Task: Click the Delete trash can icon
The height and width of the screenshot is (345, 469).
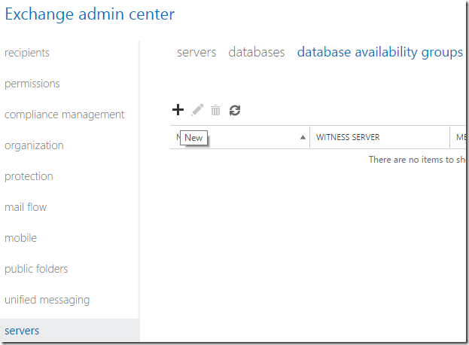Action: tap(215, 110)
